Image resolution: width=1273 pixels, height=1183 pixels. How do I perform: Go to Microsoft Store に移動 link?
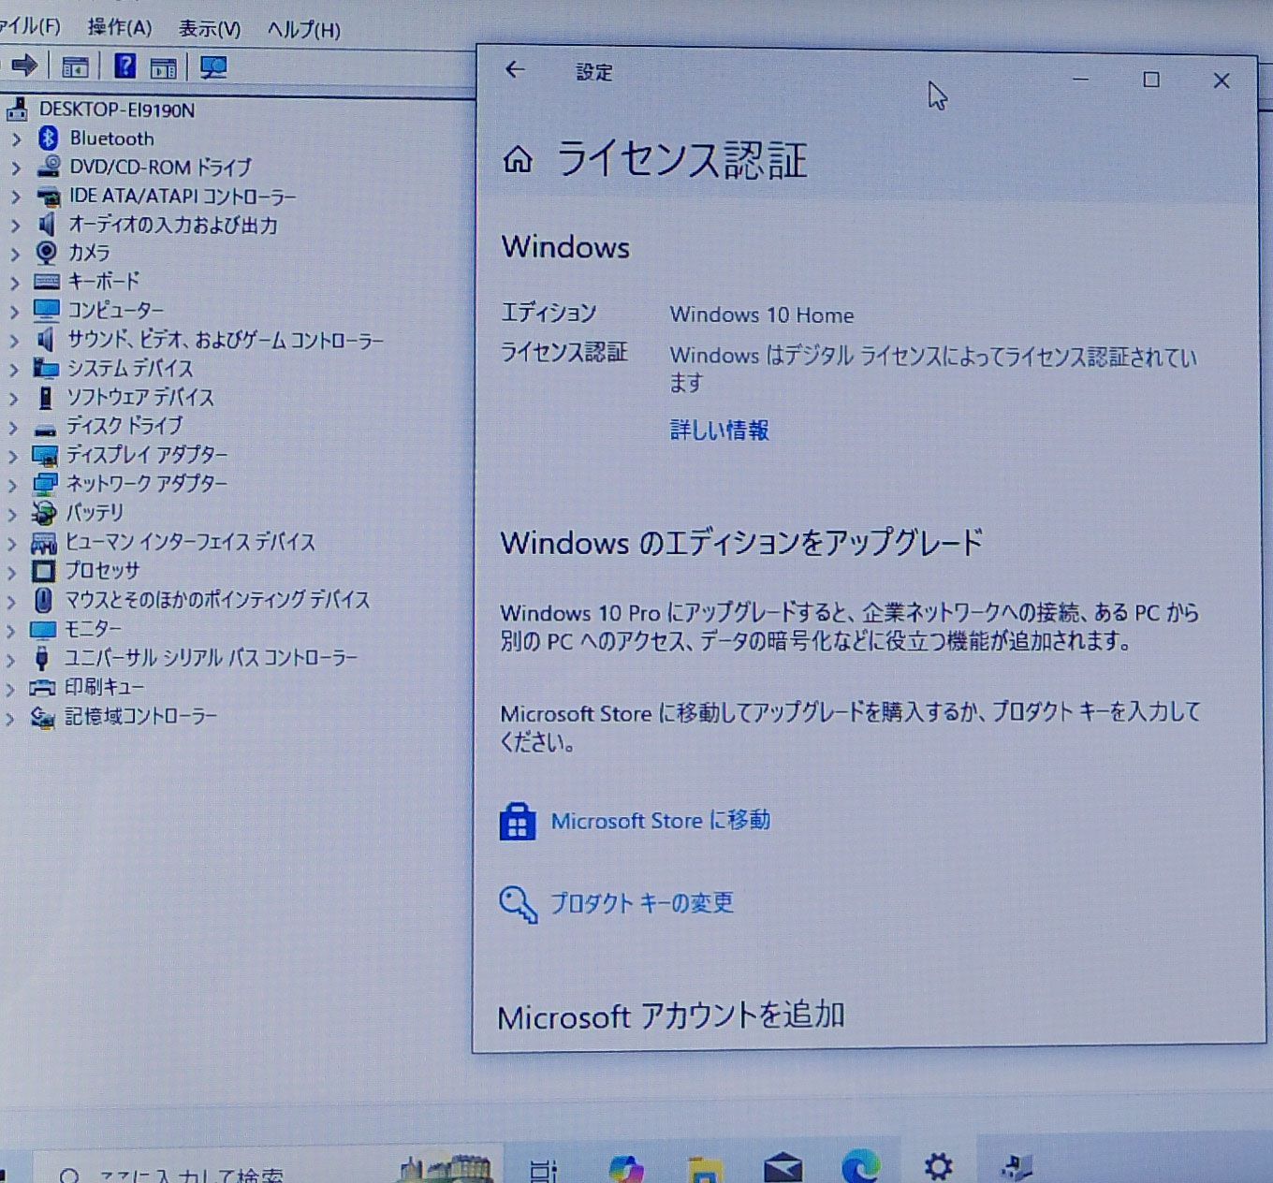660,821
